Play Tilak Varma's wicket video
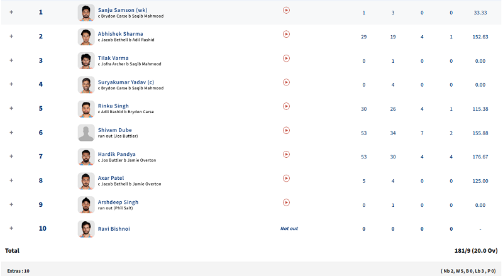Screen dimensions: 503x276 coord(286,58)
